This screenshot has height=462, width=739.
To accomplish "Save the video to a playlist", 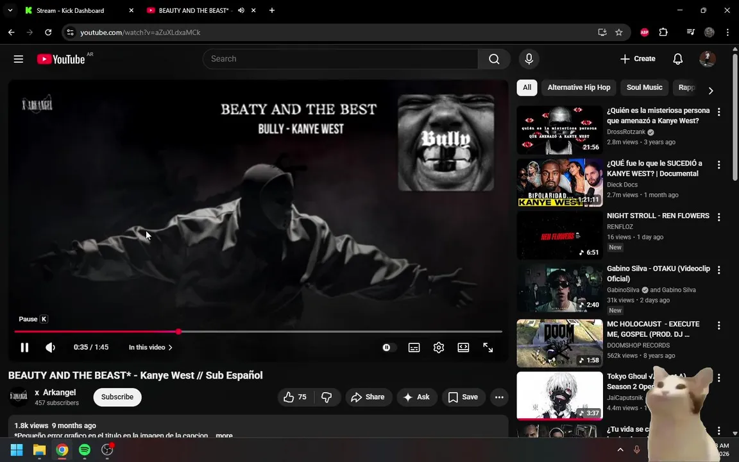I will [x=463, y=397].
